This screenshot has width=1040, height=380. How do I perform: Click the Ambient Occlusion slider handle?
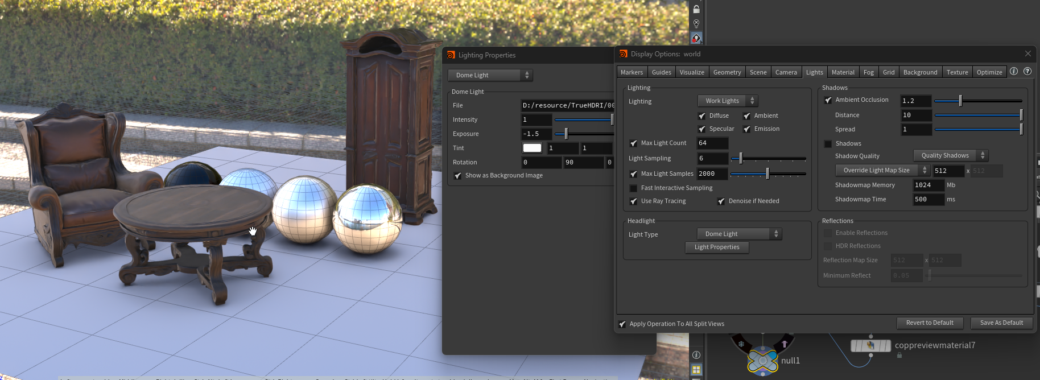click(960, 101)
